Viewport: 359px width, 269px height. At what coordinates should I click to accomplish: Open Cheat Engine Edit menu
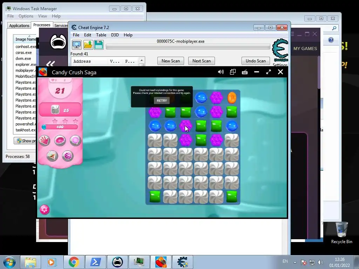point(87,35)
